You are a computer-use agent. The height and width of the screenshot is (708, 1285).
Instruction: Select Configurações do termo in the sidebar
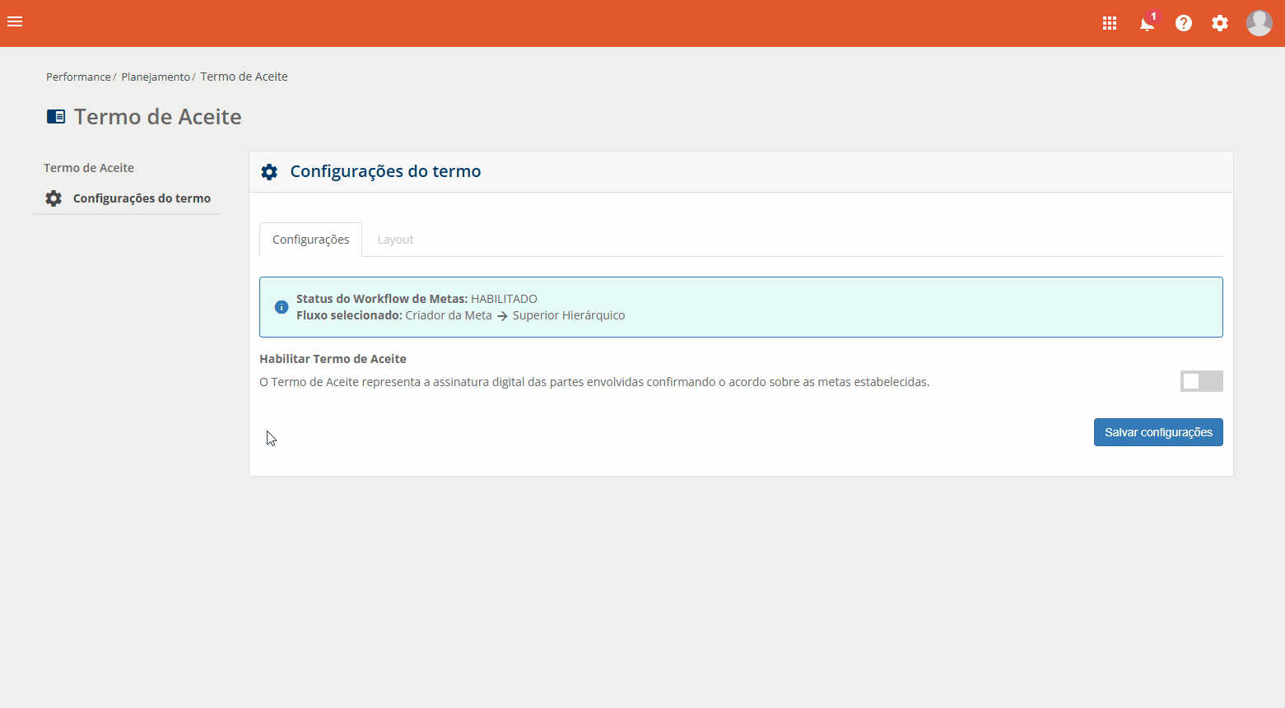142,198
